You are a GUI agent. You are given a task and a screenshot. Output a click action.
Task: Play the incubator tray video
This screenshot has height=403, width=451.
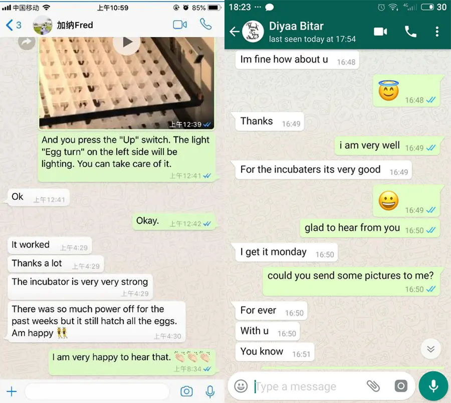click(127, 43)
